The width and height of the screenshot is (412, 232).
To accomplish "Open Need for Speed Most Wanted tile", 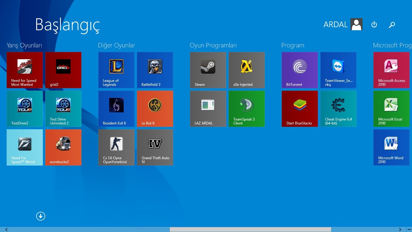I will (25, 70).
